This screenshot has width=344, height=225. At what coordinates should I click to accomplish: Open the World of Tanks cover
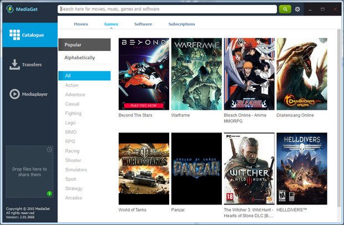click(x=144, y=168)
